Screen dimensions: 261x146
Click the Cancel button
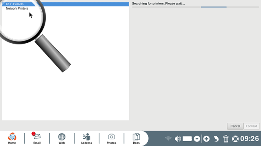pos(235,126)
